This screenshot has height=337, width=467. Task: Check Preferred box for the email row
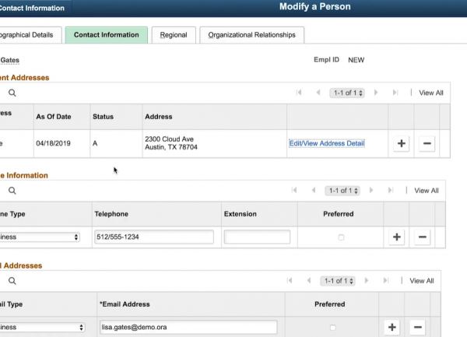(x=332, y=328)
